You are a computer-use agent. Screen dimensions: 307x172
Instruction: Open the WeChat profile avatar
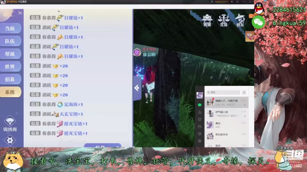pyautogui.click(x=200, y=95)
